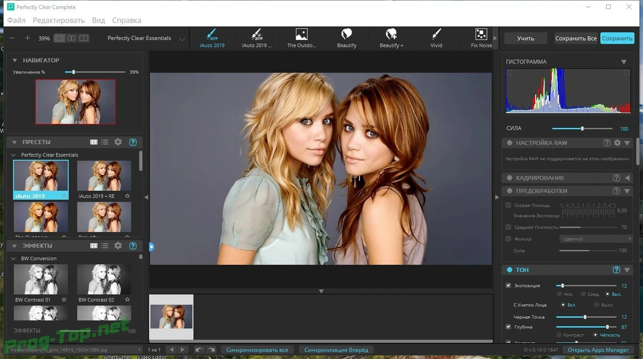Select the Выс. exposure radio option

[607, 294]
